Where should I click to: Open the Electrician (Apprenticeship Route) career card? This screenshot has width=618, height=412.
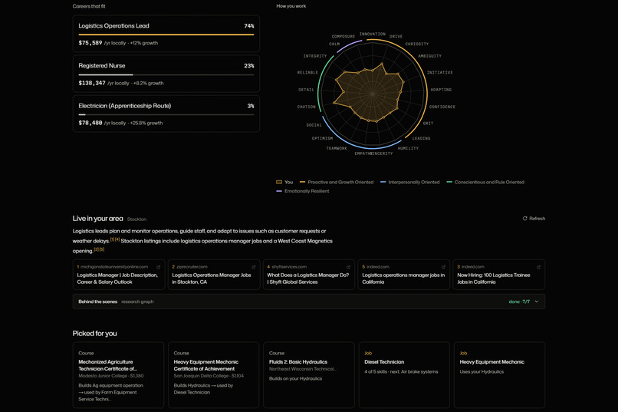(166, 114)
